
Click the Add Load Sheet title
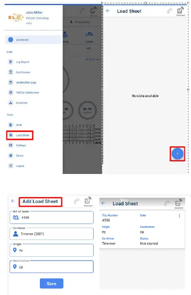pos(40,201)
